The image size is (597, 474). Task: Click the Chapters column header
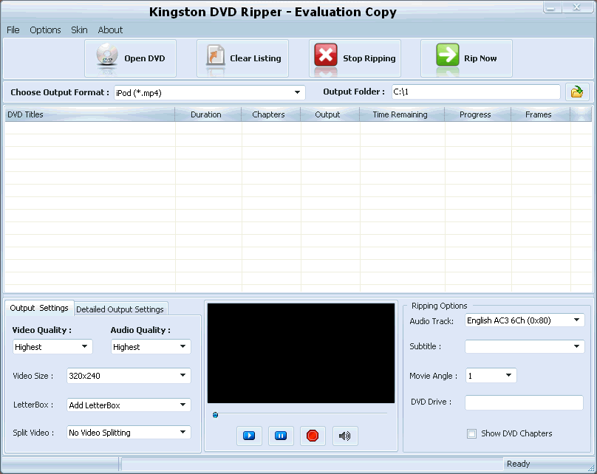[x=270, y=114]
